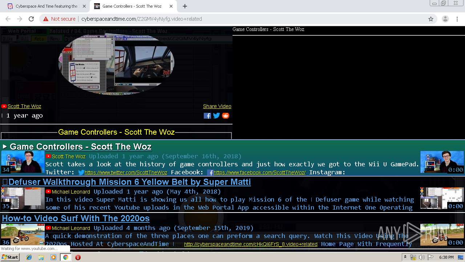Click the thumbnail numbered 35
Screen dimensions: 465x262
(x=23, y=198)
